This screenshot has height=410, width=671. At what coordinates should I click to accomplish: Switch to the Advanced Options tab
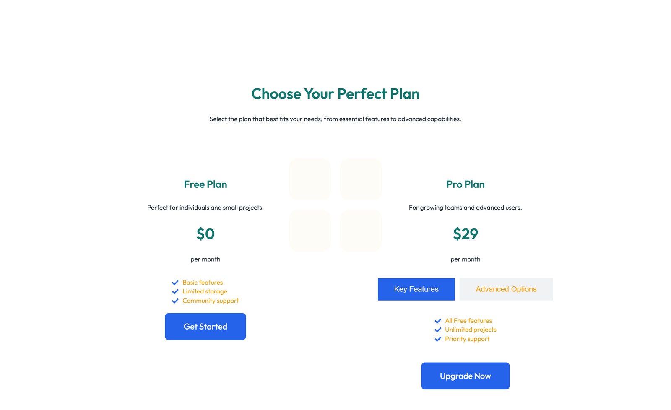pyautogui.click(x=506, y=289)
